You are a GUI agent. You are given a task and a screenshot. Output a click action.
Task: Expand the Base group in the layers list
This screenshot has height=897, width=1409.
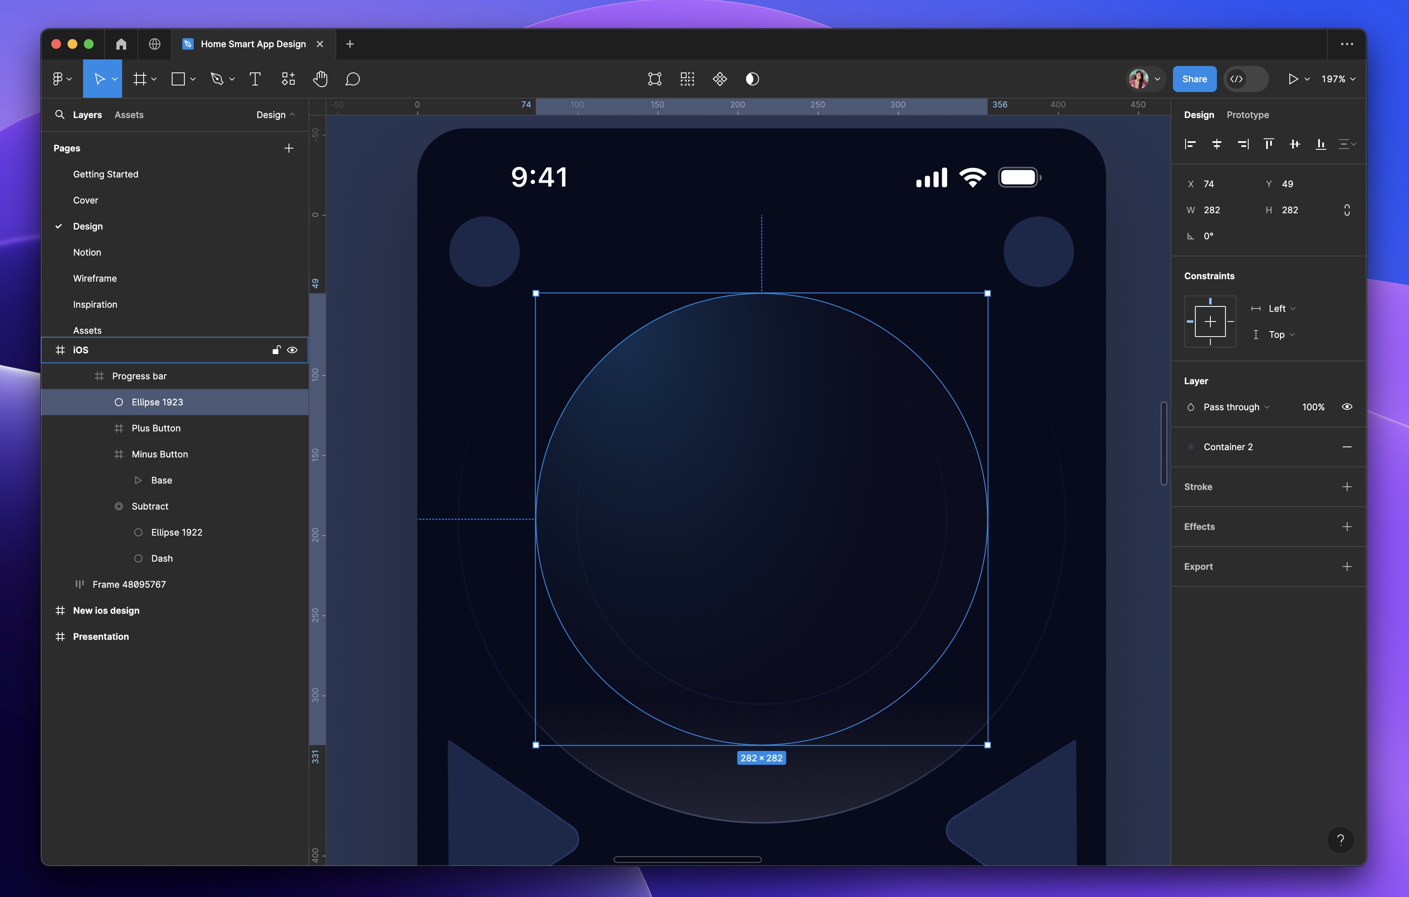(138, 480)
